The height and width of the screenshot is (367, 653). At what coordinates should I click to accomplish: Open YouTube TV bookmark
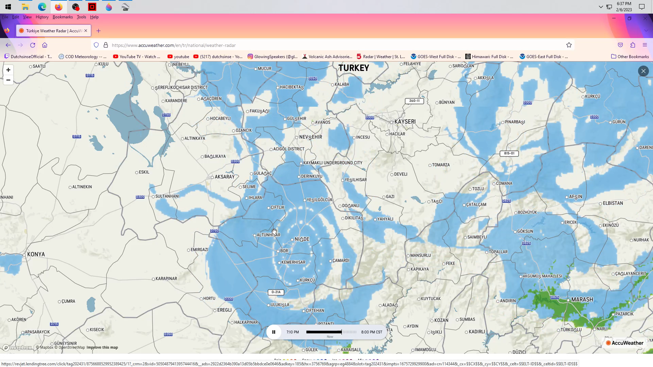tap(137, 57)
